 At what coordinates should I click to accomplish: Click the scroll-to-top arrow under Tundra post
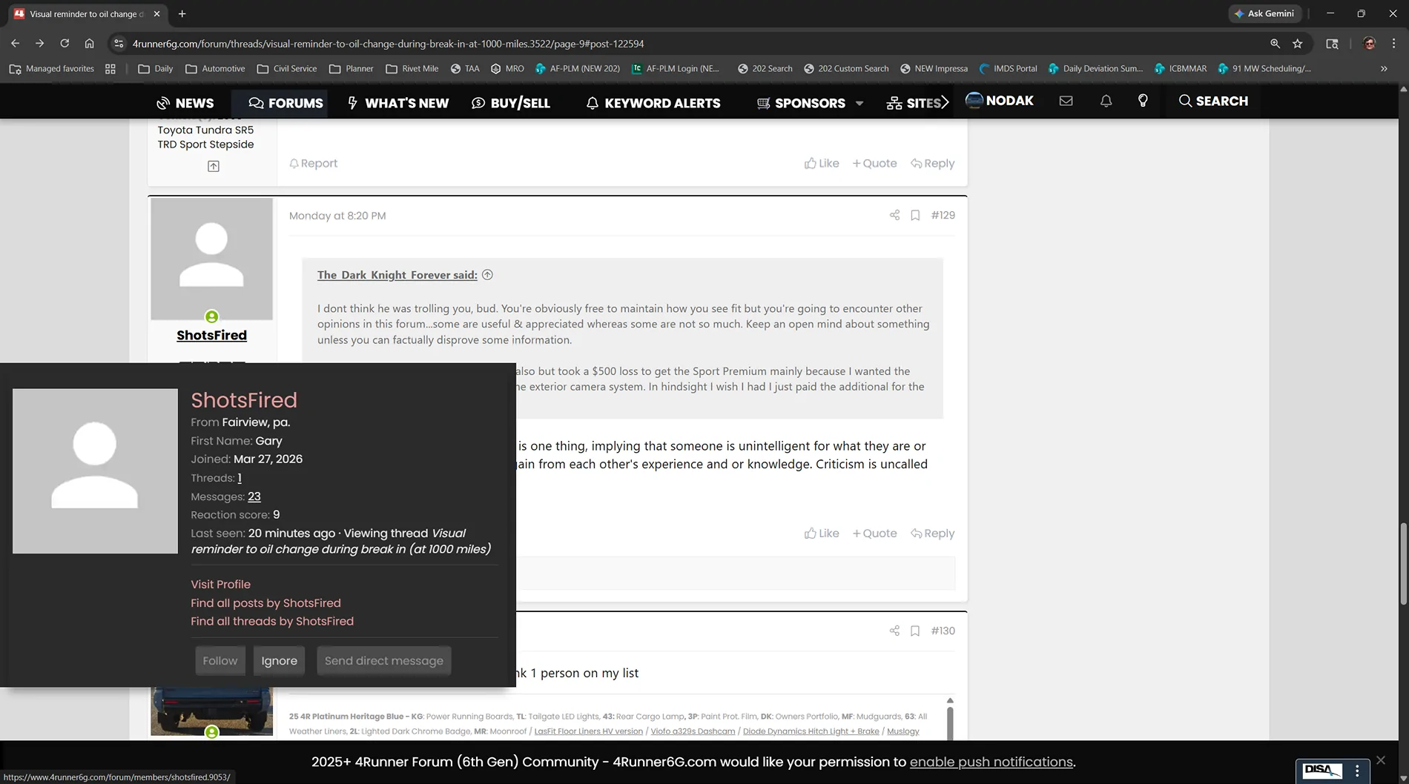[x=214, y=167]
